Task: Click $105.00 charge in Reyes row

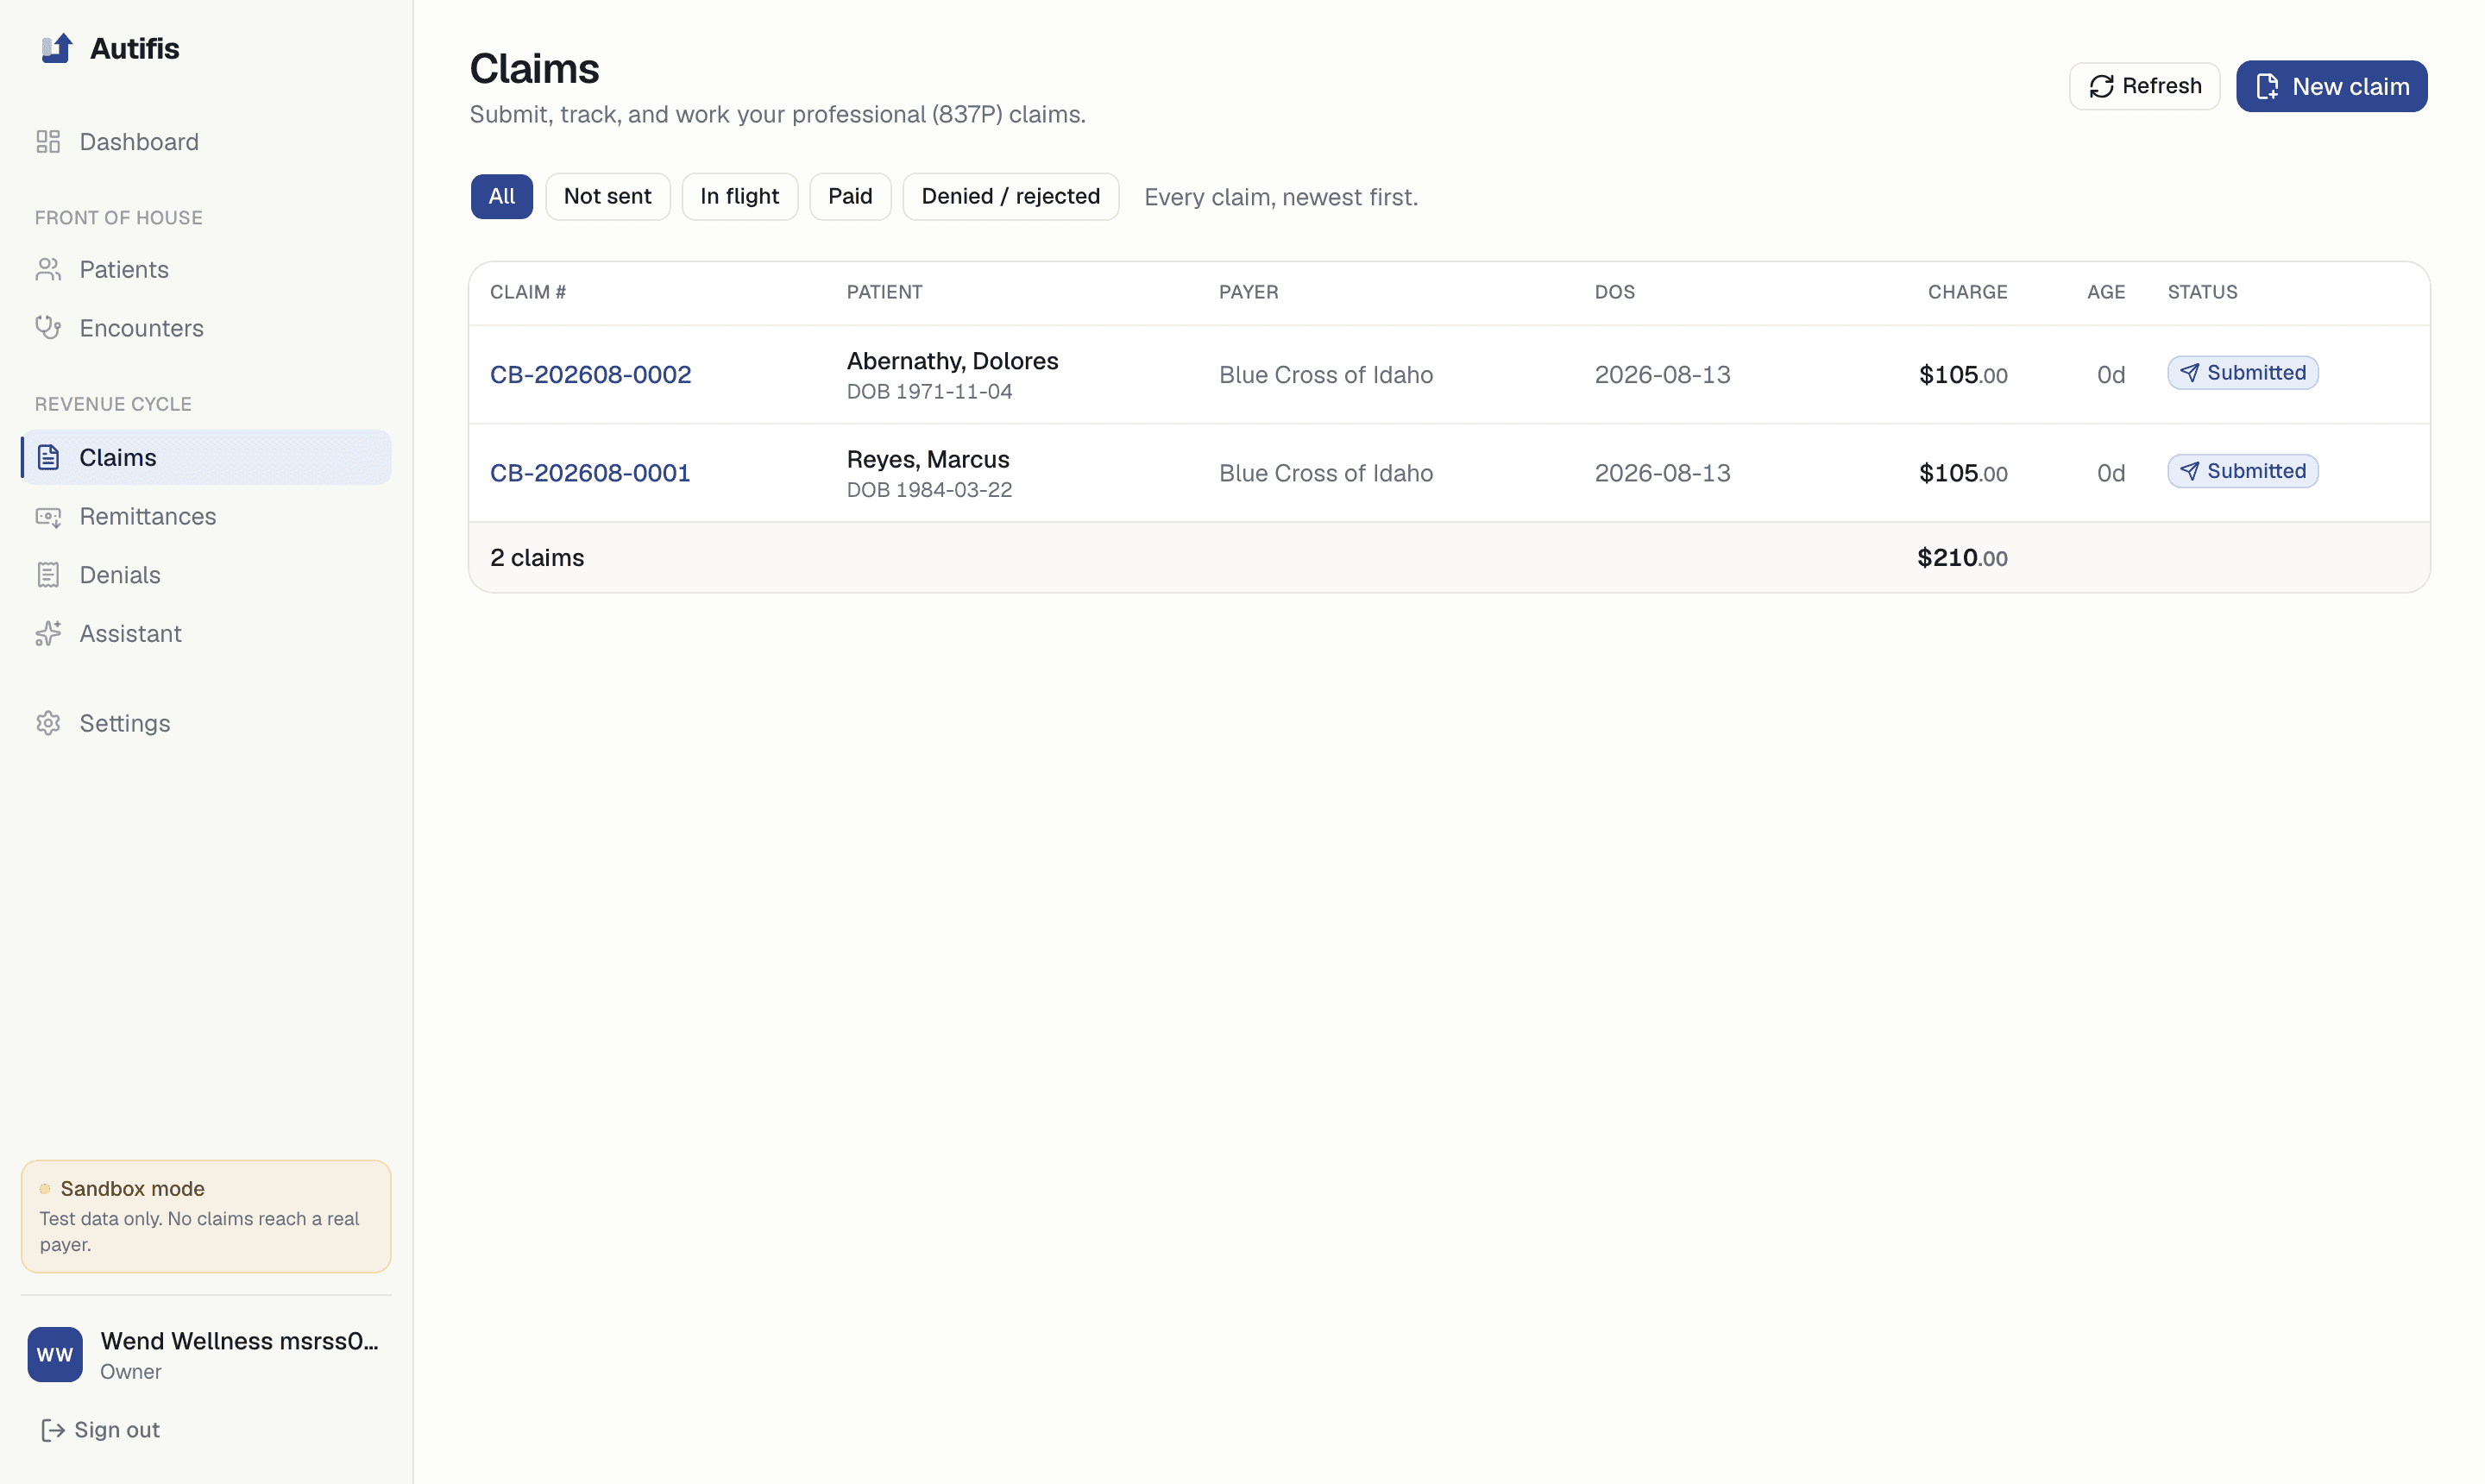Action: tap(1963, 473)
